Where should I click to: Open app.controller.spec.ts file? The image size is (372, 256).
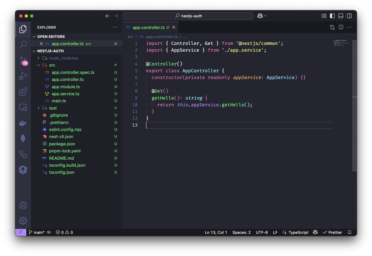[77, 73]
